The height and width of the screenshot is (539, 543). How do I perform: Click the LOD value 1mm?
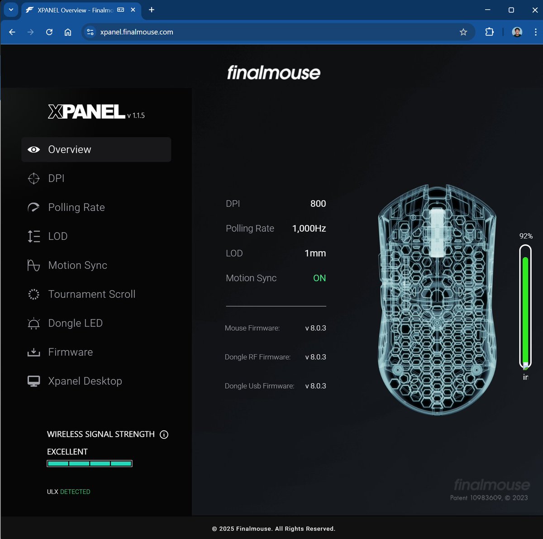(x=315, y=253)
